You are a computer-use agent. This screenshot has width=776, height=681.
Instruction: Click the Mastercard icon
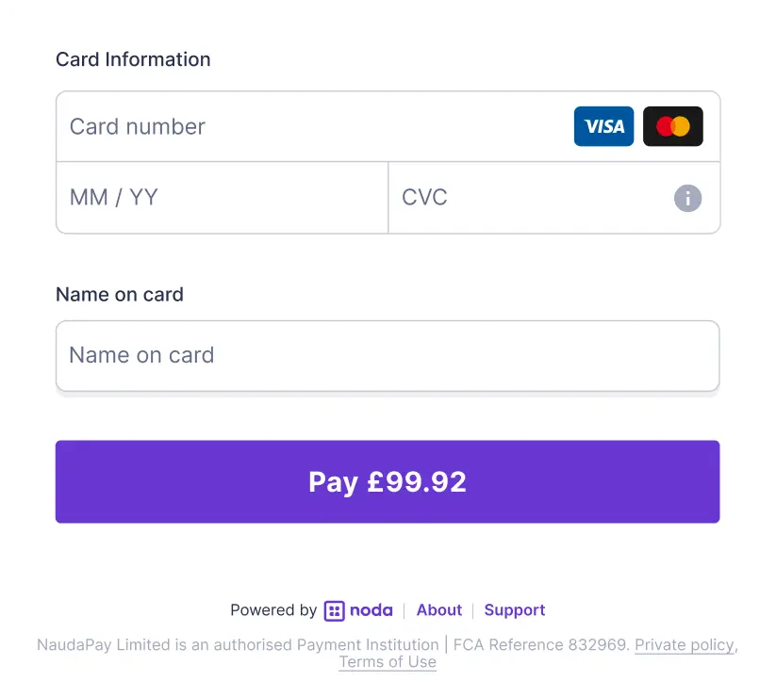point(672,126)
